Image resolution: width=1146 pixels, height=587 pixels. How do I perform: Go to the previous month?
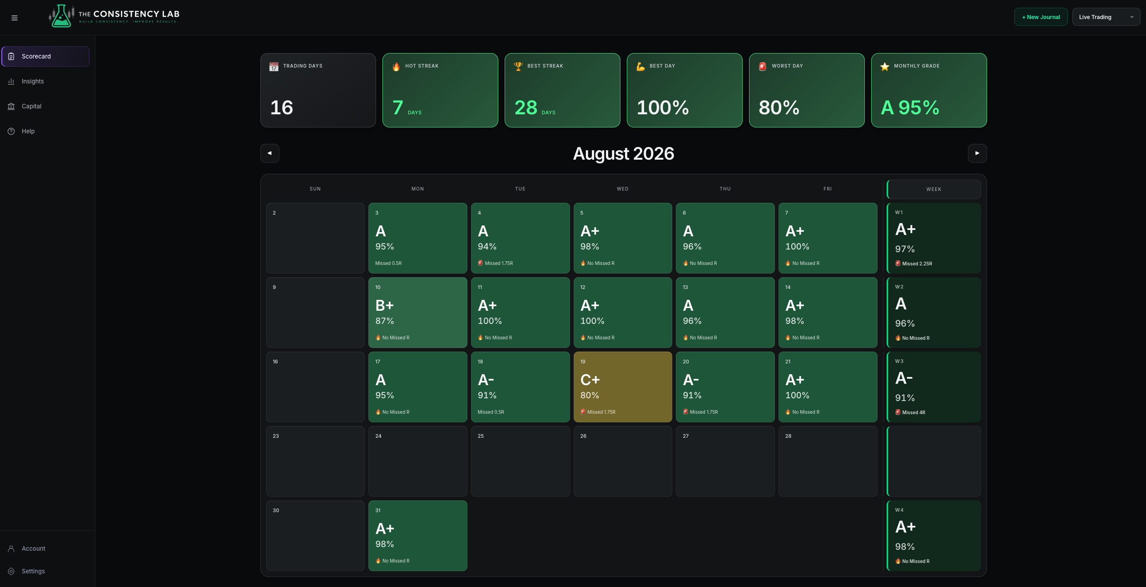pyautogui.click(x=270, y=153)
